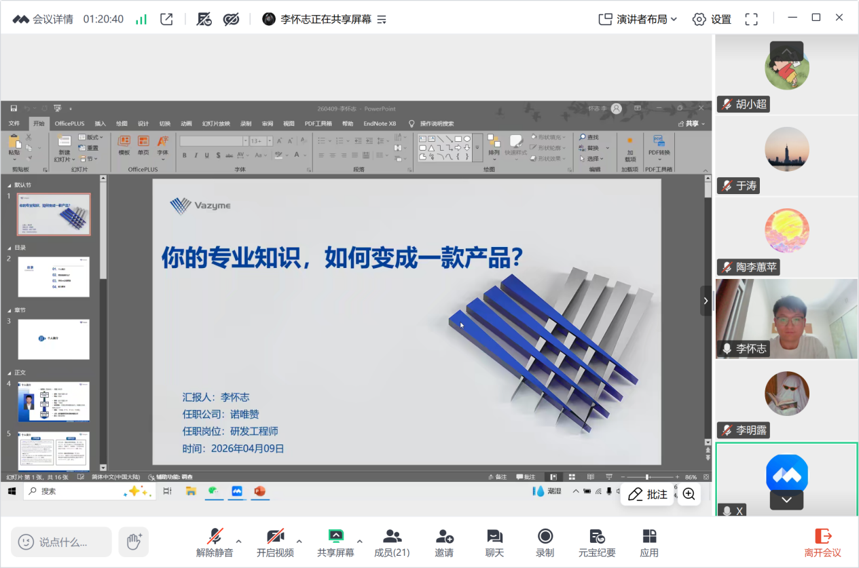
Task: Enter full screen with the top-bar icon
Action: point(751,19)
